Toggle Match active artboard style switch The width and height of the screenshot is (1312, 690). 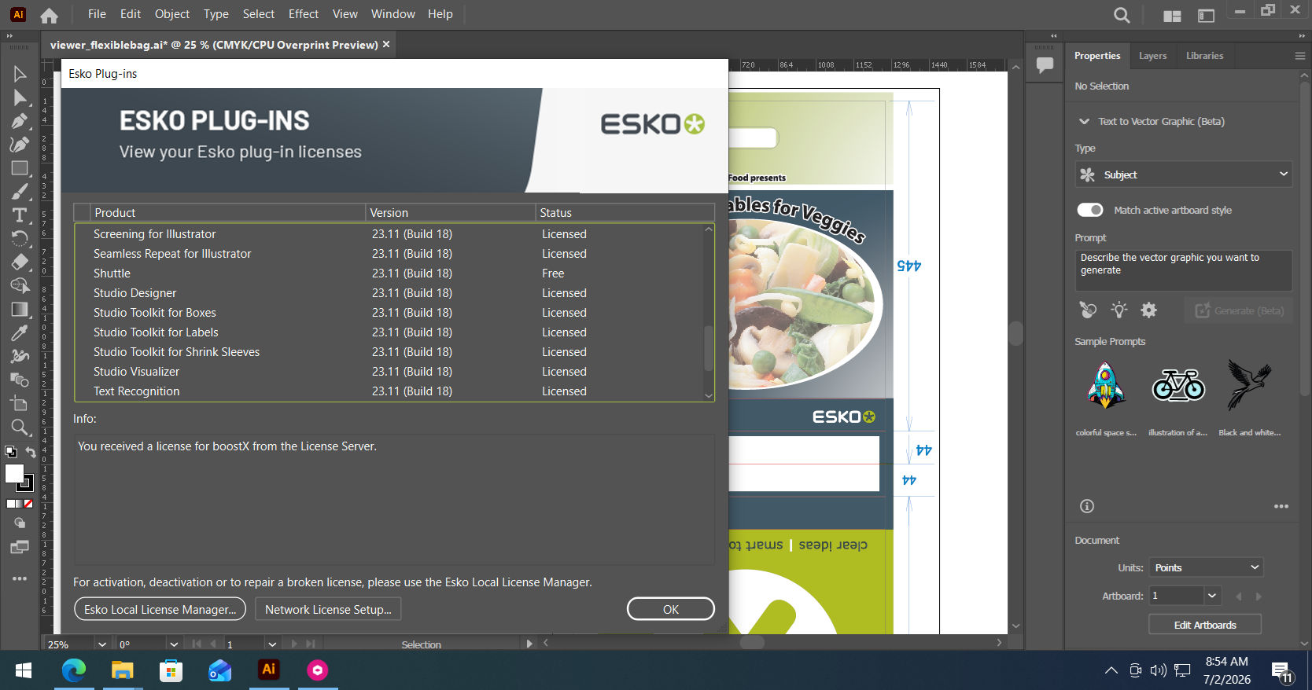click(x=1090, y=210)
